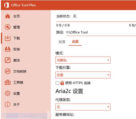Image resolution: width=136 pixels, height=119 pixels.
Task: Click the home icon in the sidebar
Action: point(8,16)
